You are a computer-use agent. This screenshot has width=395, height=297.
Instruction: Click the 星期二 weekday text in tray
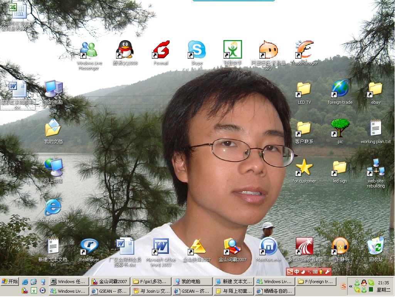point(383,290)
